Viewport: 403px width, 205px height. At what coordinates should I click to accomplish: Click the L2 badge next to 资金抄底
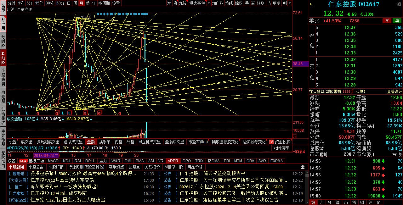(x=271, y=142)
